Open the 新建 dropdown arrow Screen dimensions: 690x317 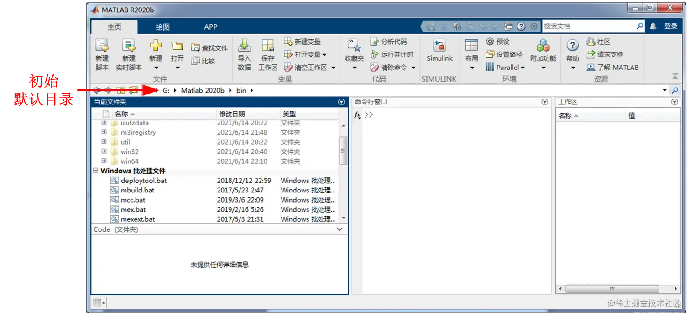coord(156,68)
